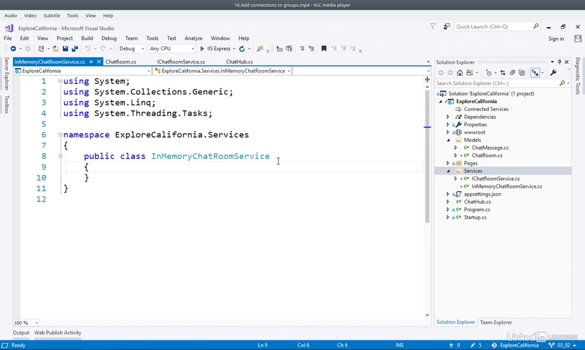Click Collapse All in Solution Explorer toolbar
Viewport: 585px width, 350px height.
click(512, 73)
